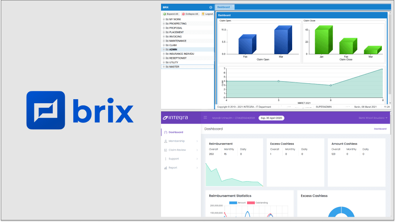Click the Membership person icon
The image size is (395, 222).
tap(166, 141)
